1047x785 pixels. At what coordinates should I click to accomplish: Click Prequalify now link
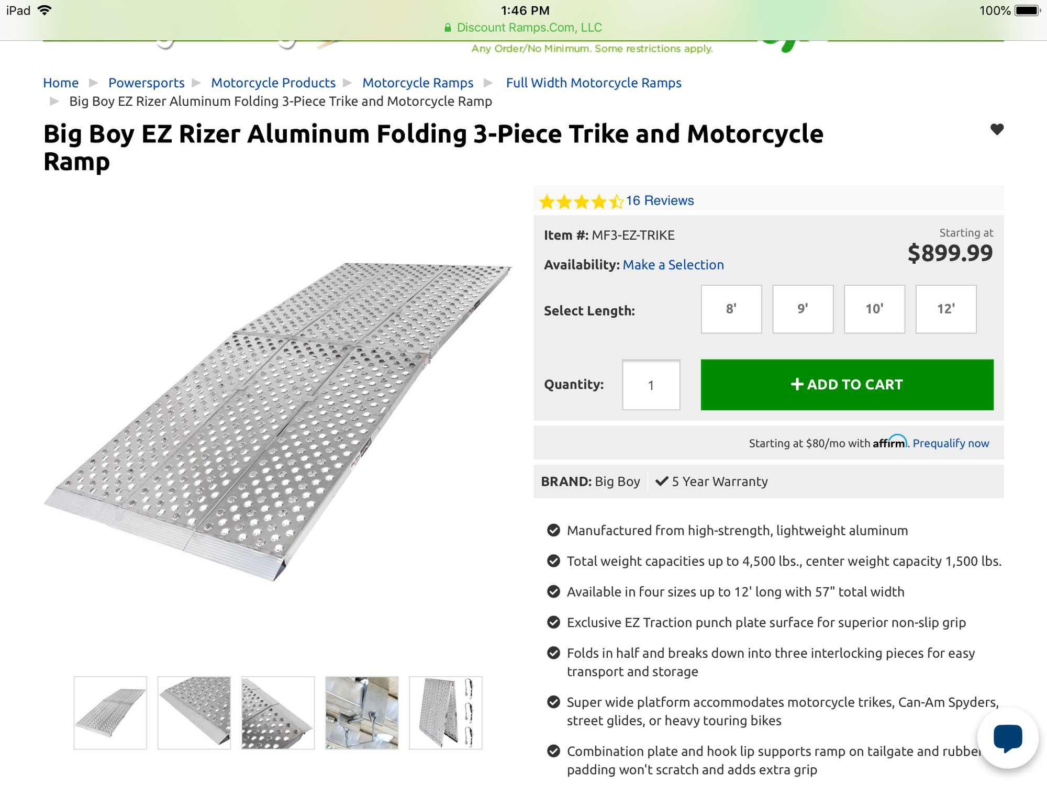coord(951,443)
